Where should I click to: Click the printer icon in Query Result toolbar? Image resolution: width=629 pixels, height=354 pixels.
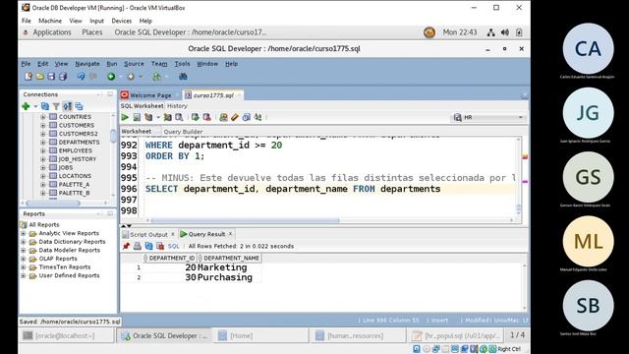[138, 246]
